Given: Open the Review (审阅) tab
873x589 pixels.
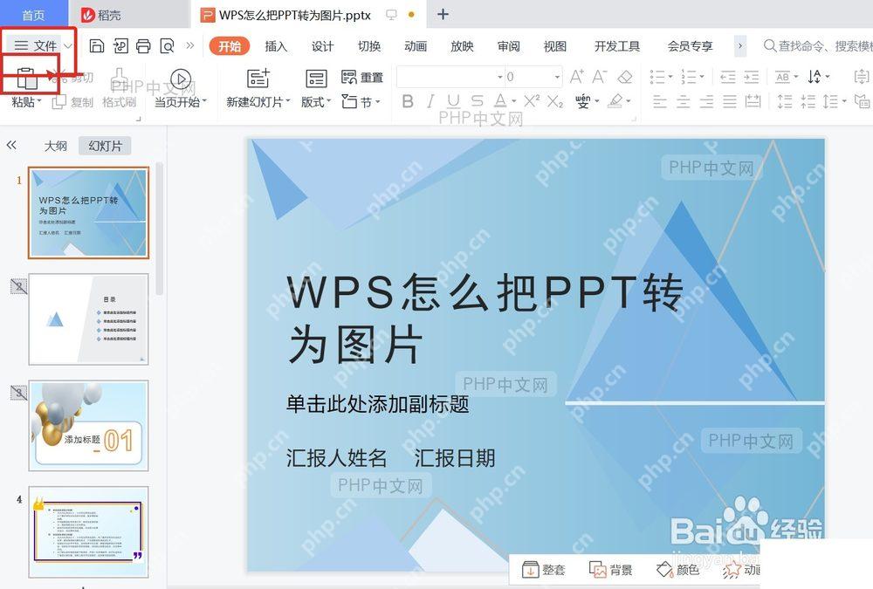Looking at the screenshot, I should coord(508,46).
